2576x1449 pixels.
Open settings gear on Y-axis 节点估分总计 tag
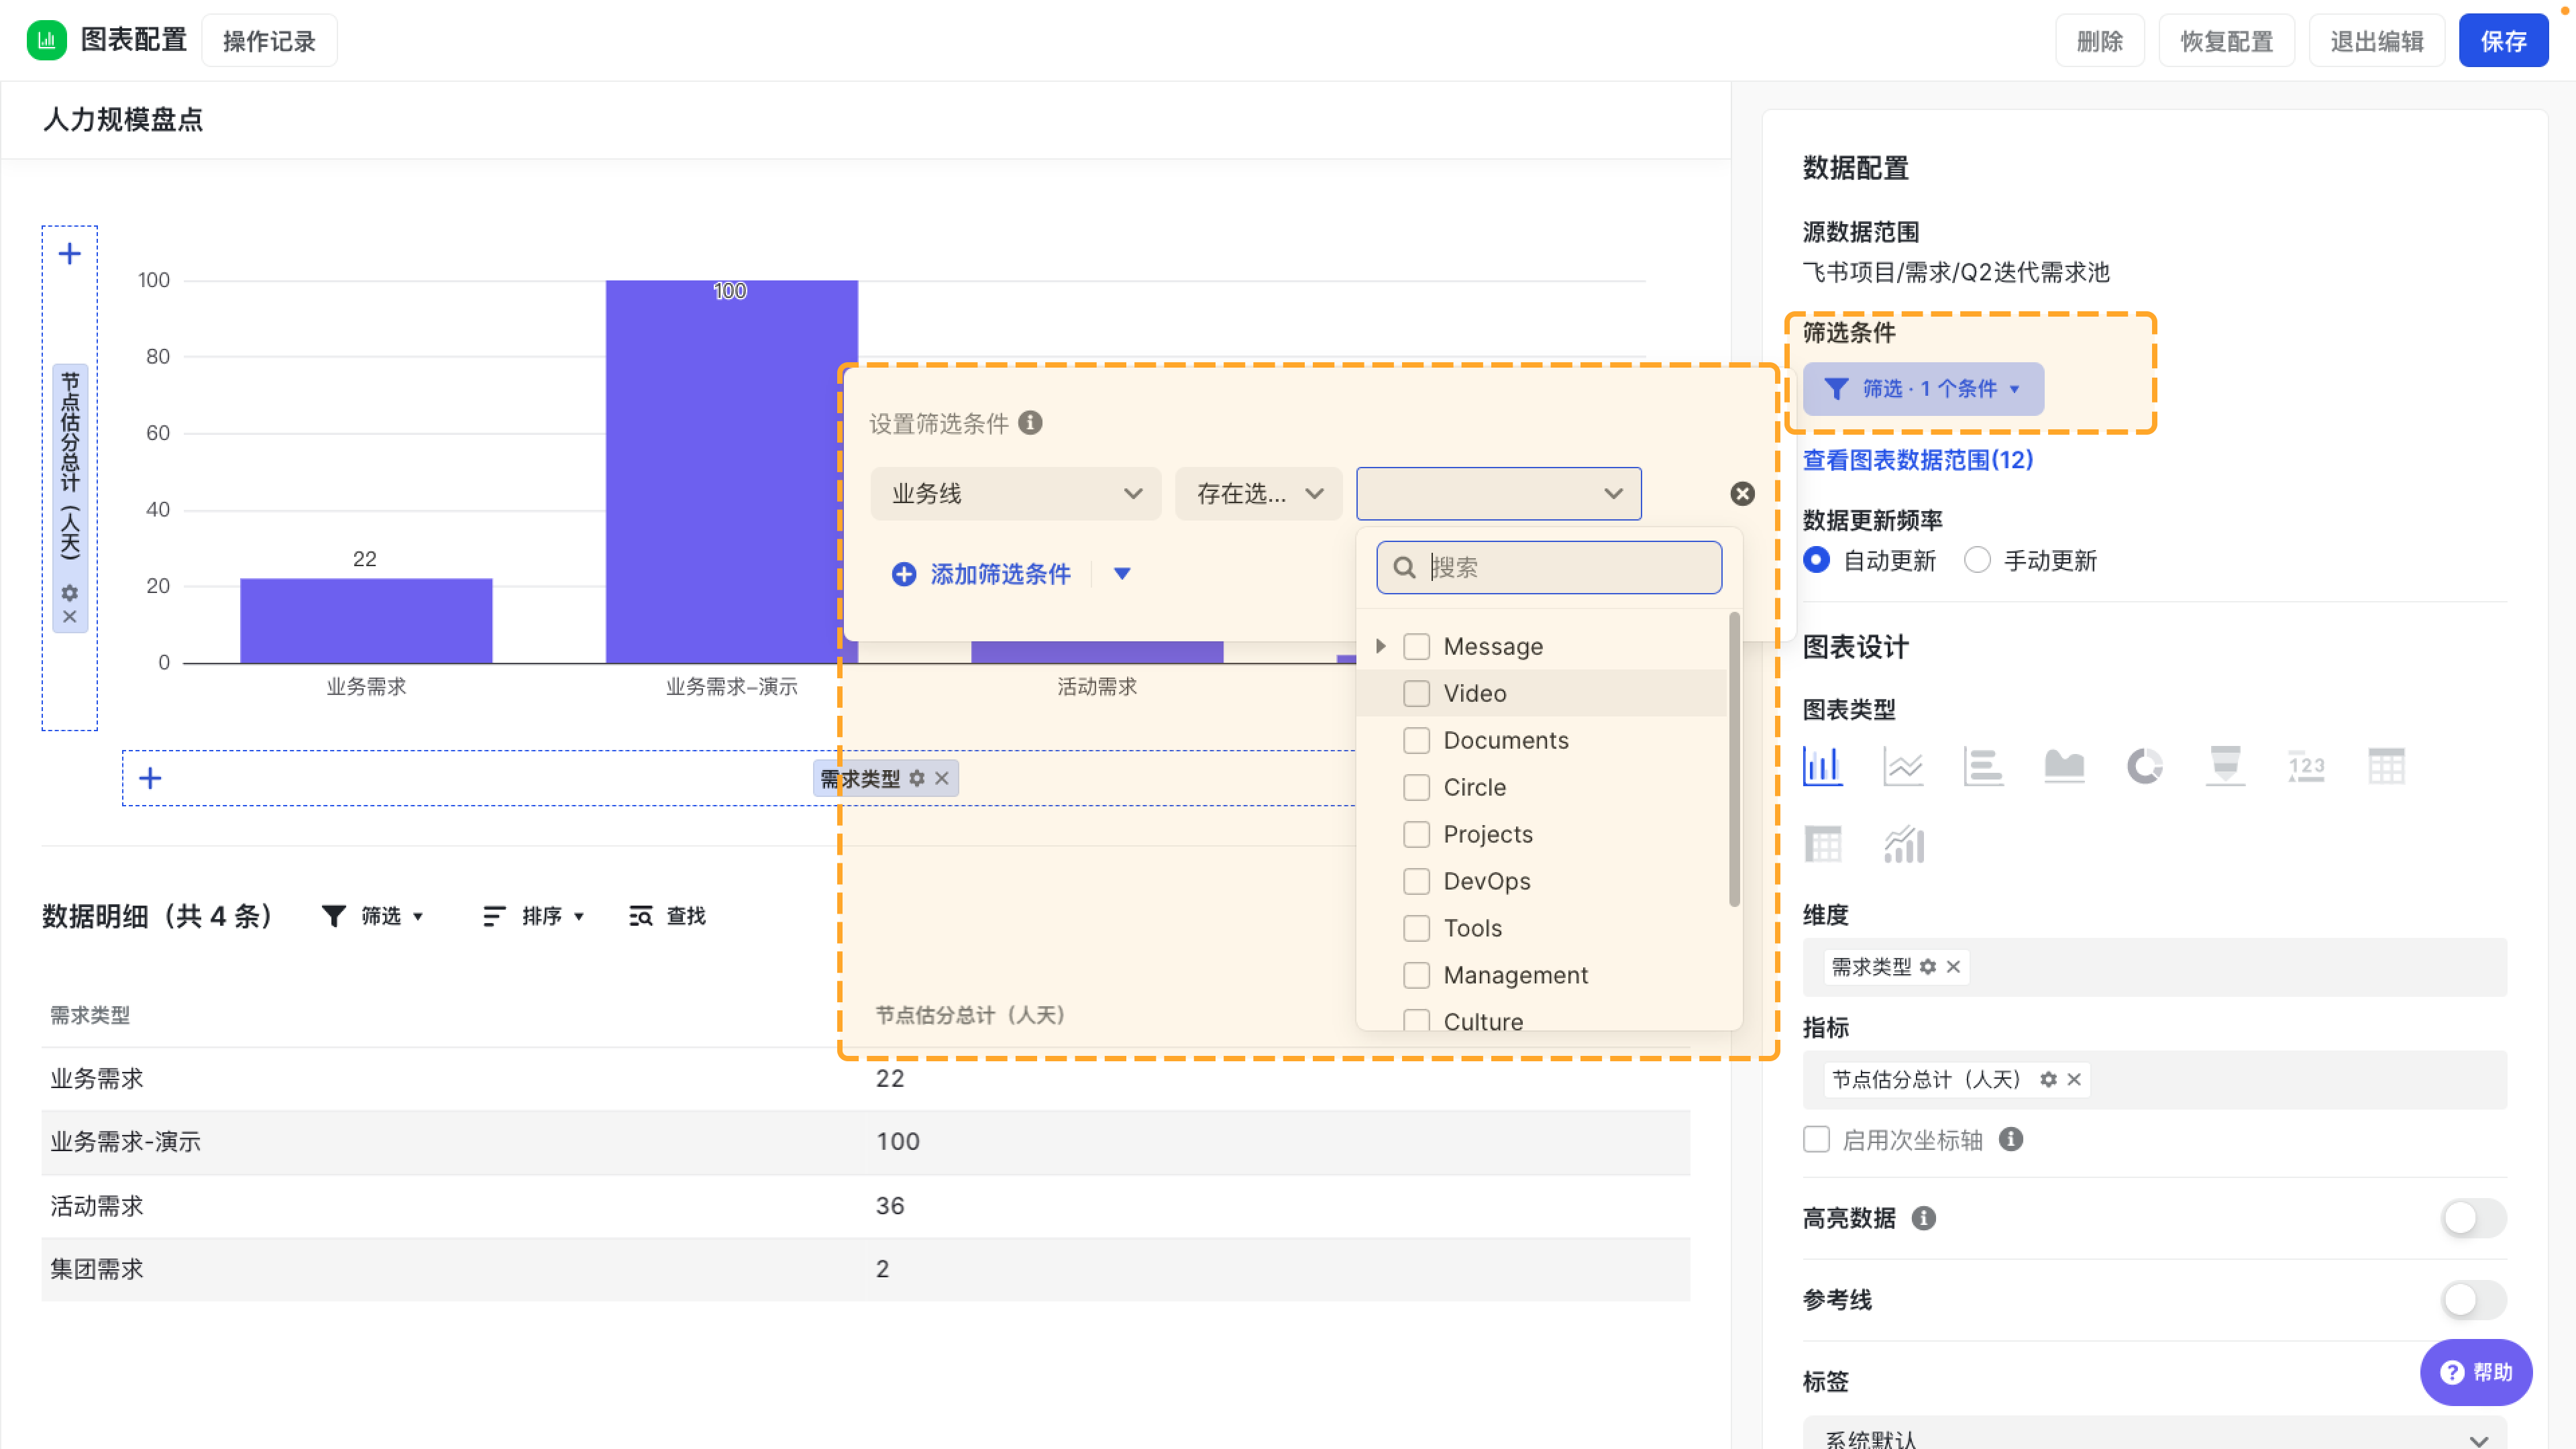pos(70,593)
